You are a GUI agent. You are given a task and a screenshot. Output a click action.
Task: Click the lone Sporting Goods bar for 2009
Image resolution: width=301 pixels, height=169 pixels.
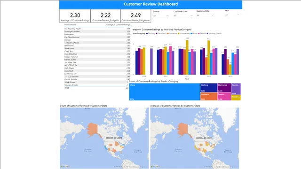click(x=151, y=61)
